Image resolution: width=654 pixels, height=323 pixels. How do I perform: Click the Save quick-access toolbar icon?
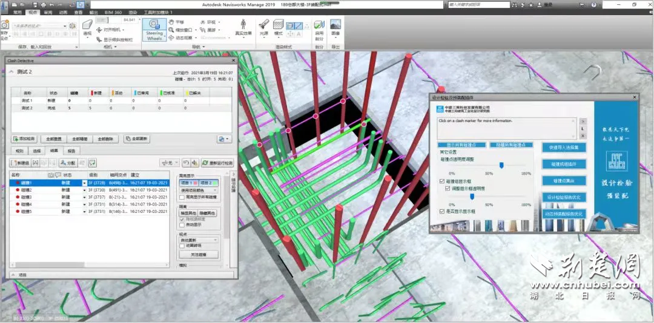[35, 5]
